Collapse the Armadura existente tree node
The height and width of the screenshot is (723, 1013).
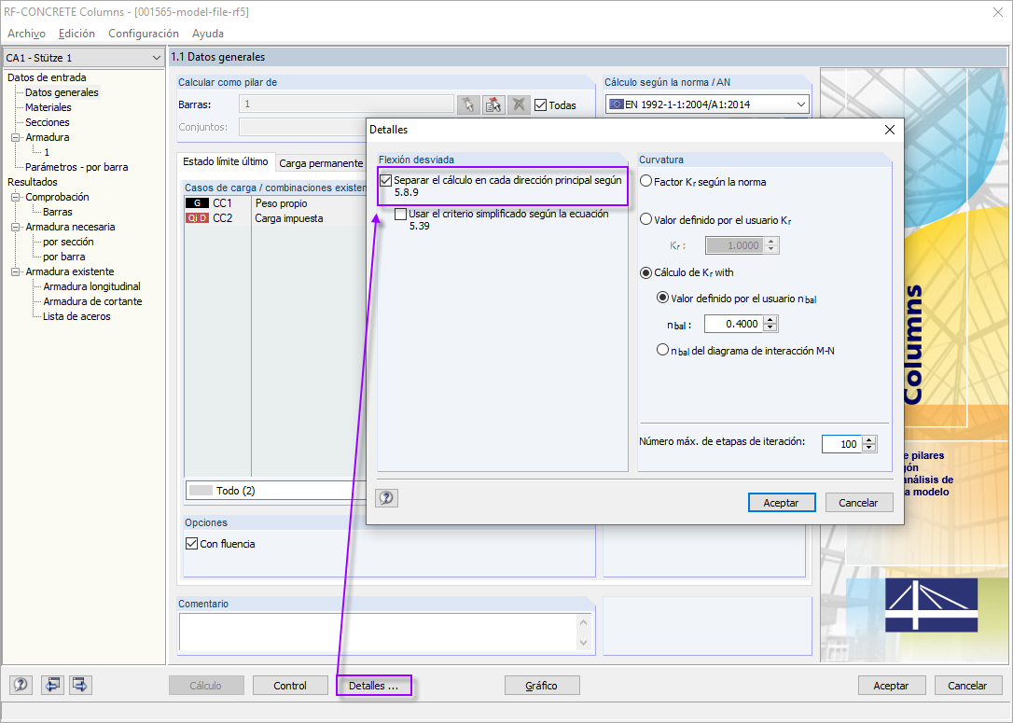point(16,272)
